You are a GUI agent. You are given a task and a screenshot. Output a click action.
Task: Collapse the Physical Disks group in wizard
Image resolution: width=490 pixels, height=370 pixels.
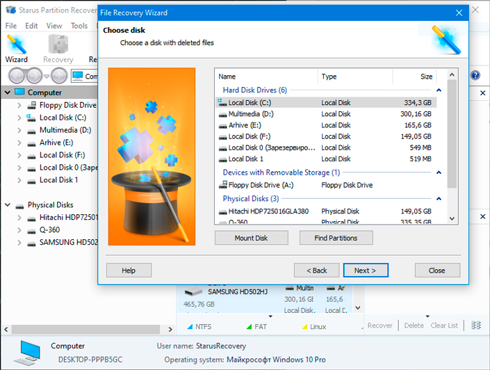(439, 199)
